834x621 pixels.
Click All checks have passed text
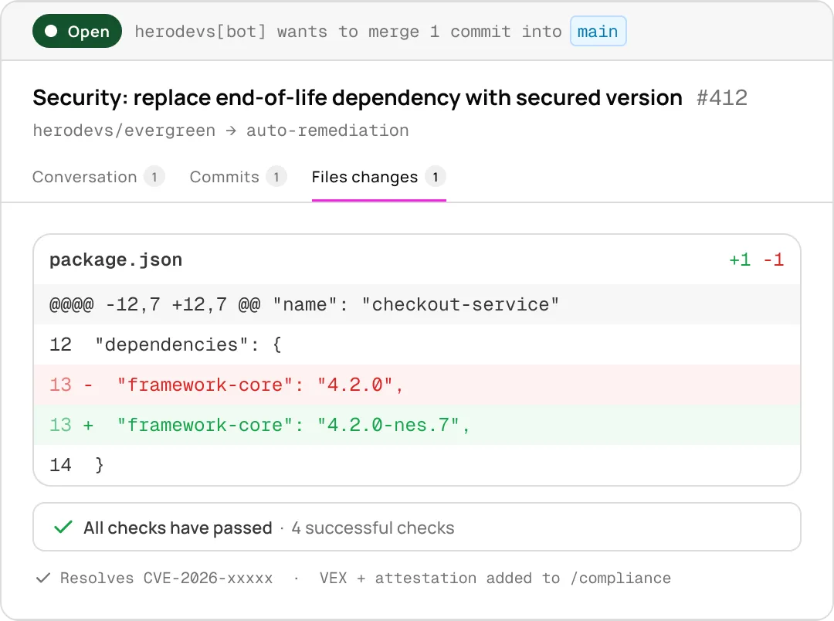[178, 528]
